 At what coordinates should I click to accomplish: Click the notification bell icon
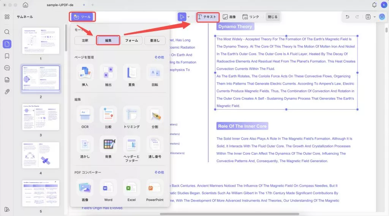374,5
